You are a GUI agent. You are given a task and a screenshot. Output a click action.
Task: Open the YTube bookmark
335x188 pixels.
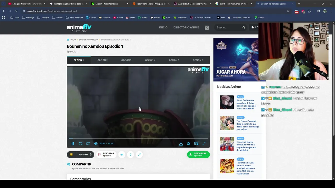pos(118,17)
